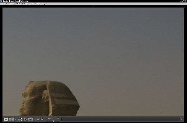Open the Develop menu
The height and width of the screenshot is (123, 187).
12,4
